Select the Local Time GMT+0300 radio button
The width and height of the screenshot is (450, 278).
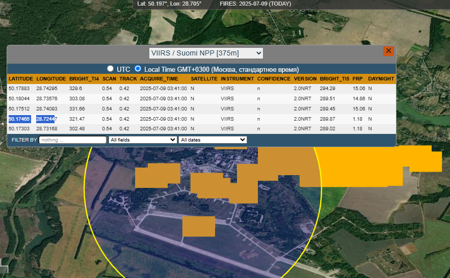pos(138,69)
